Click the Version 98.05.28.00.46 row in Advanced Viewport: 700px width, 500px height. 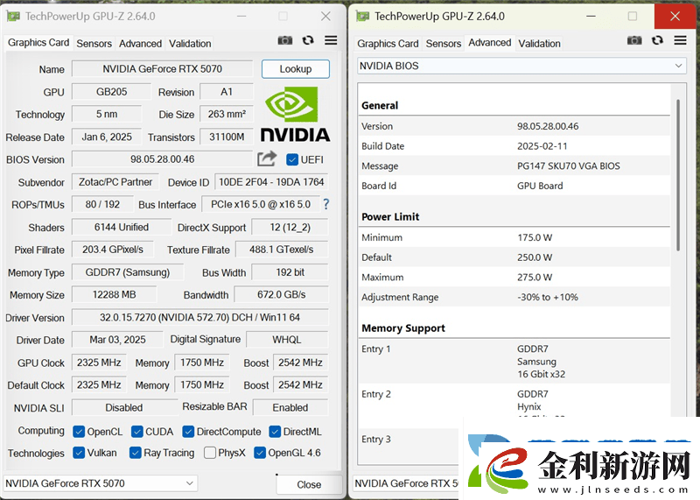point(514,126)
